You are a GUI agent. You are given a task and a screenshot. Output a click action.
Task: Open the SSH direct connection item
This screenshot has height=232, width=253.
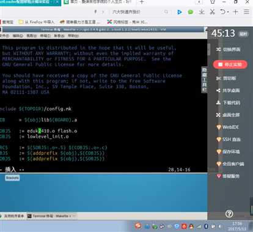[x=228, y=140]
